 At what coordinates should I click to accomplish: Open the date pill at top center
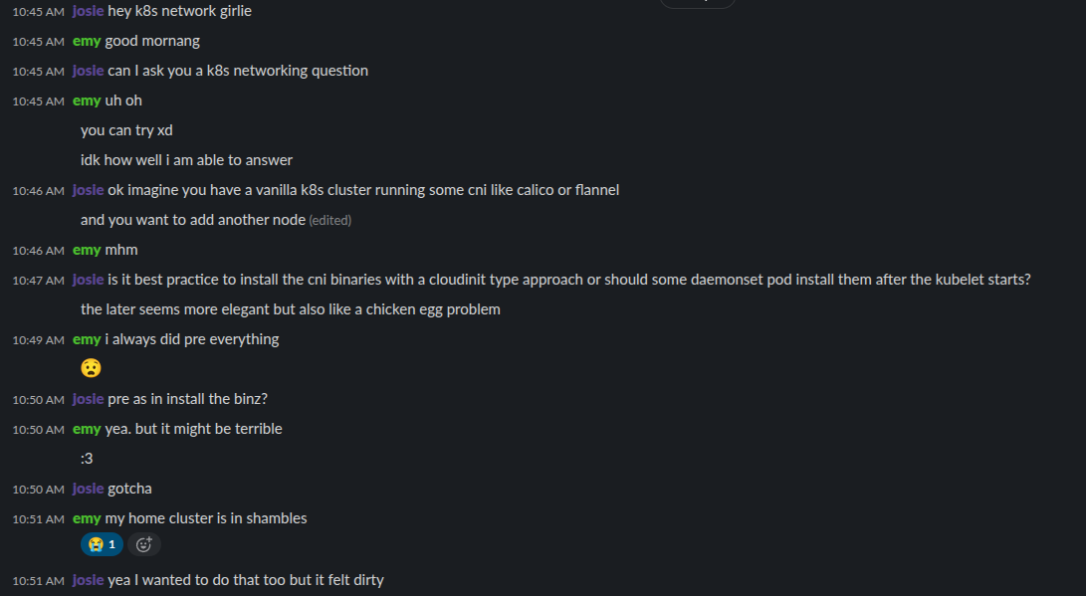point(697,3)
